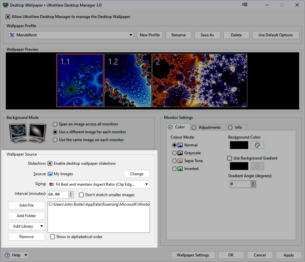Image resolution: width=305 pixels, height=262 pixels.
Task: Click the Sepia Tone colour mode icon
Action: (180, 161)
